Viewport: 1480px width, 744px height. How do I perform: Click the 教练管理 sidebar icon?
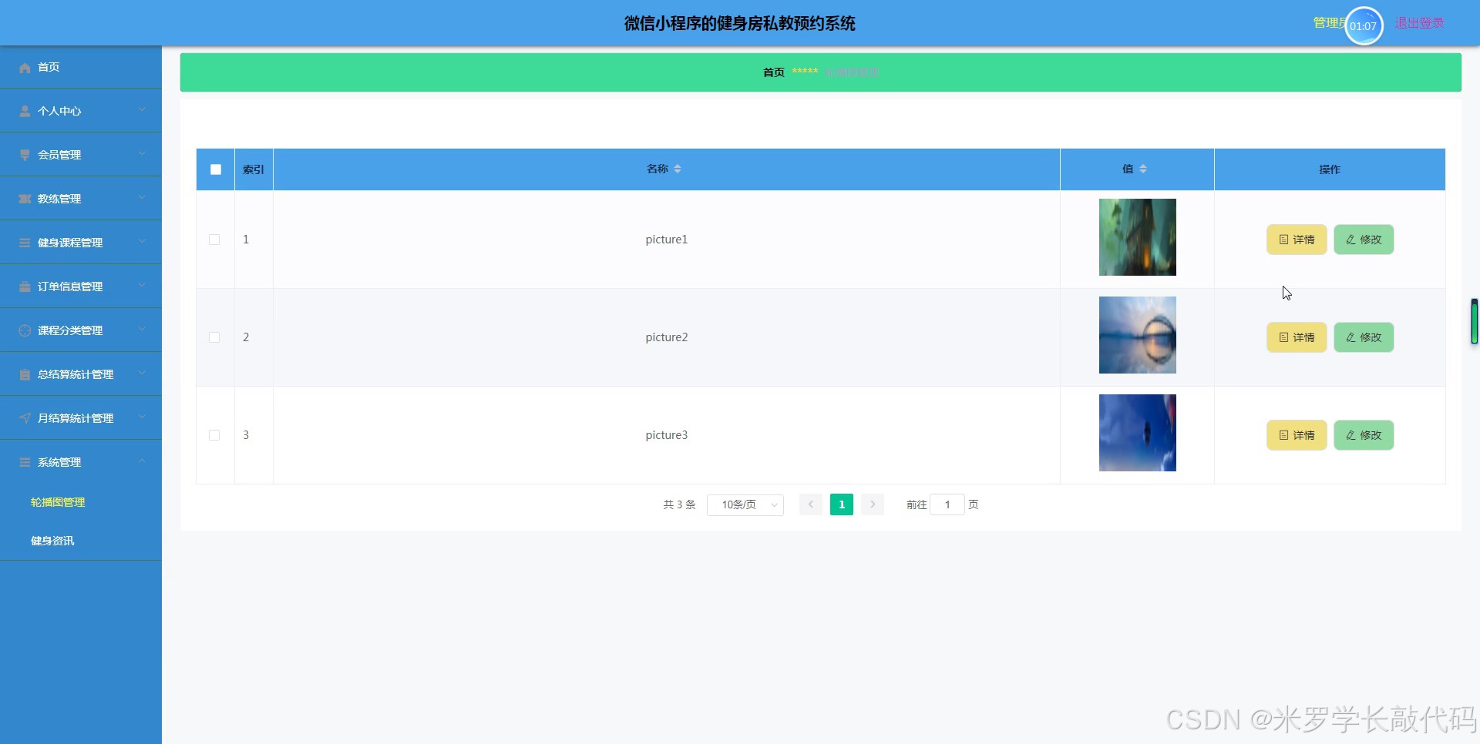click(x=25, y=199)
